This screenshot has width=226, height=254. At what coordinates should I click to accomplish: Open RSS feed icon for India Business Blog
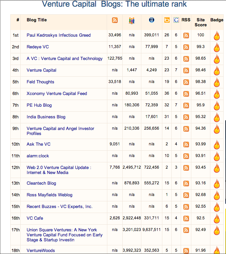(x=186, y=117)
